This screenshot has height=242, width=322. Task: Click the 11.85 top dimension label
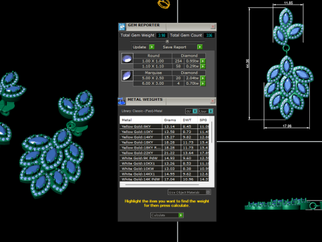click(x=288, y=3)
